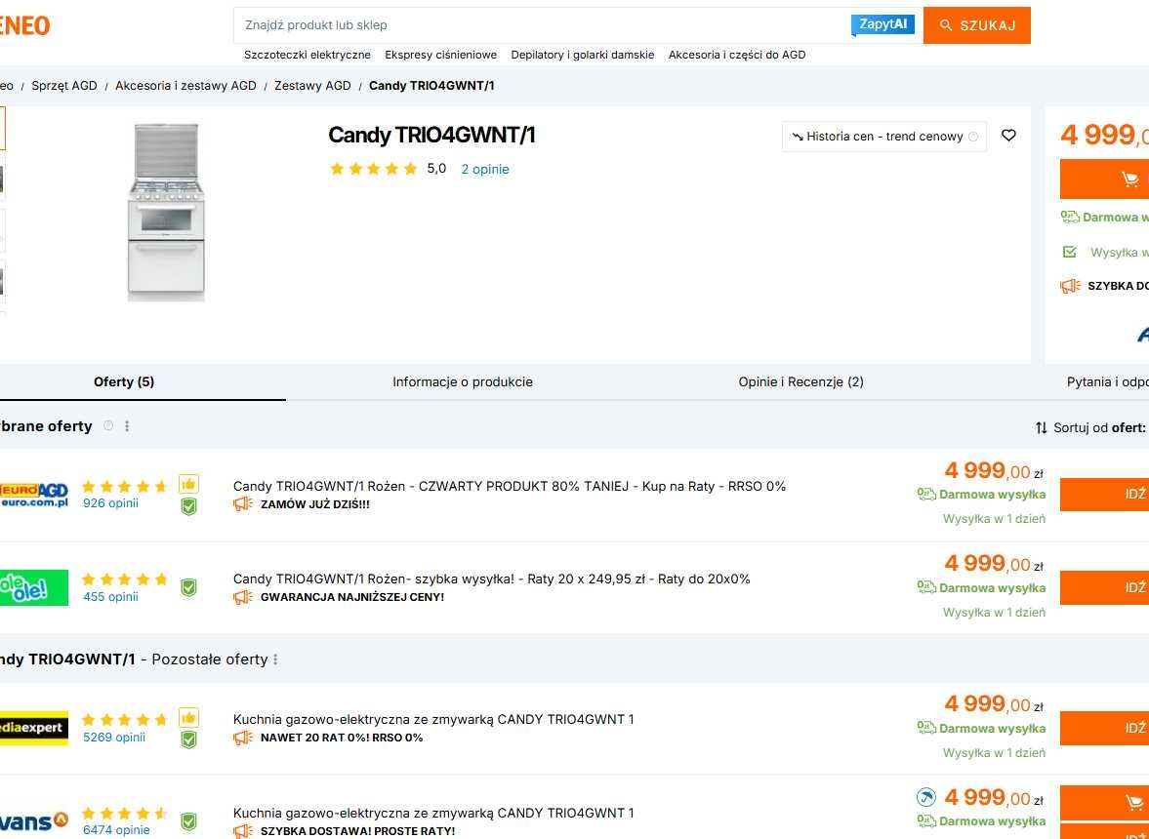The height and width of the screenshot is (839, 1149).
Task: Switch to the Oferty (5) tab
Action: click(124, 382)
